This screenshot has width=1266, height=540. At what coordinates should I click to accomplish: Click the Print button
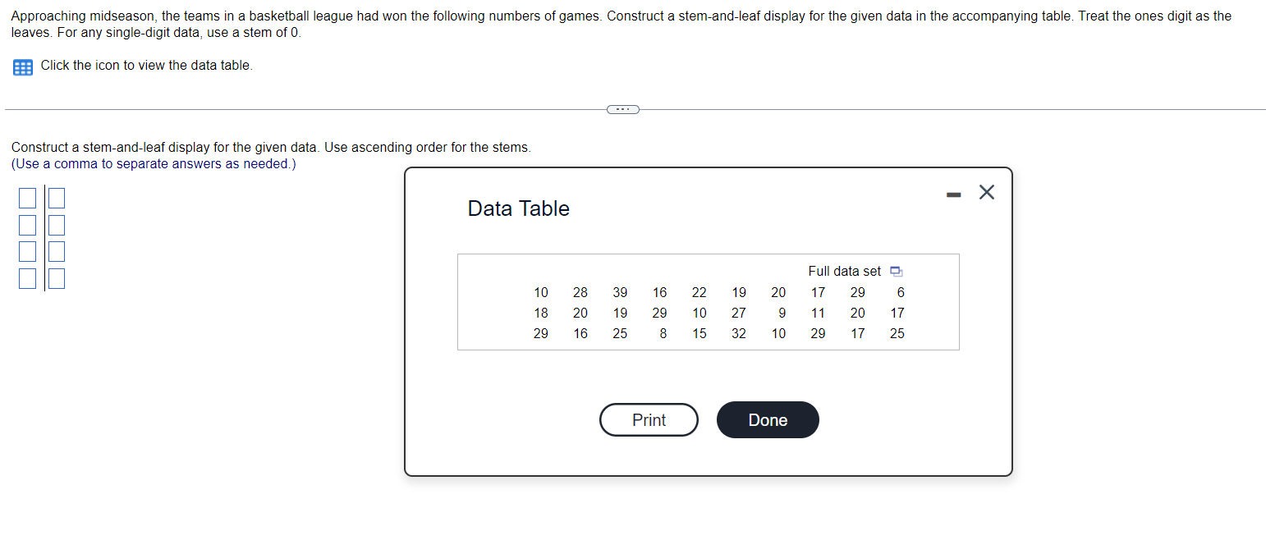[x=649, y=419]
